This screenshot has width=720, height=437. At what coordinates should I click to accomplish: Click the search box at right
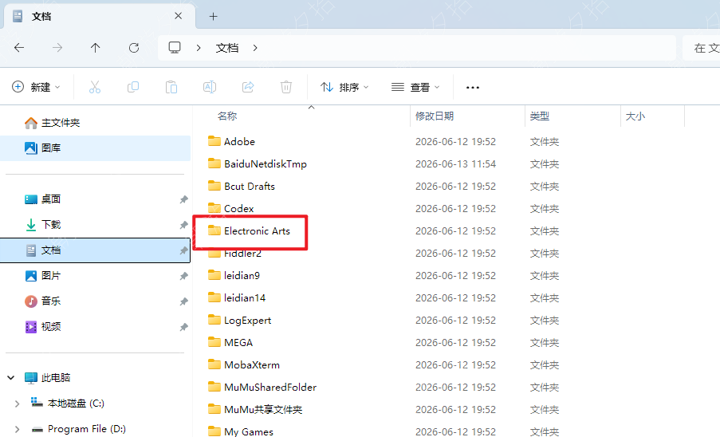point(701,48)
